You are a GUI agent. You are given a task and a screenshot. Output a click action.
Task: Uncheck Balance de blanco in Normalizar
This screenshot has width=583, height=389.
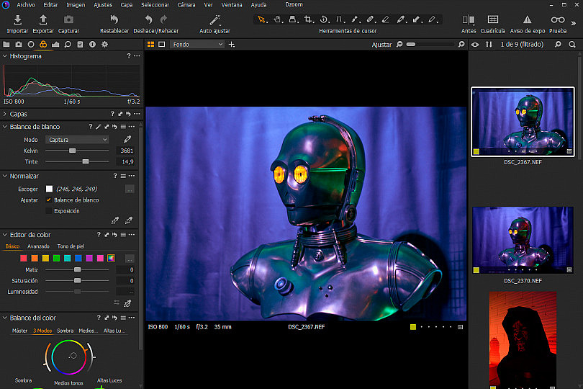[x=49, y=200]
